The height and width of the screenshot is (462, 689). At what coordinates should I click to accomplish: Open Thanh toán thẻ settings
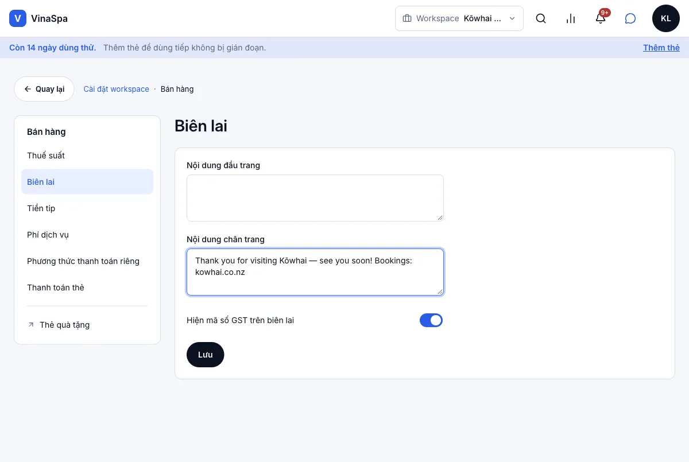pos(87,288)
